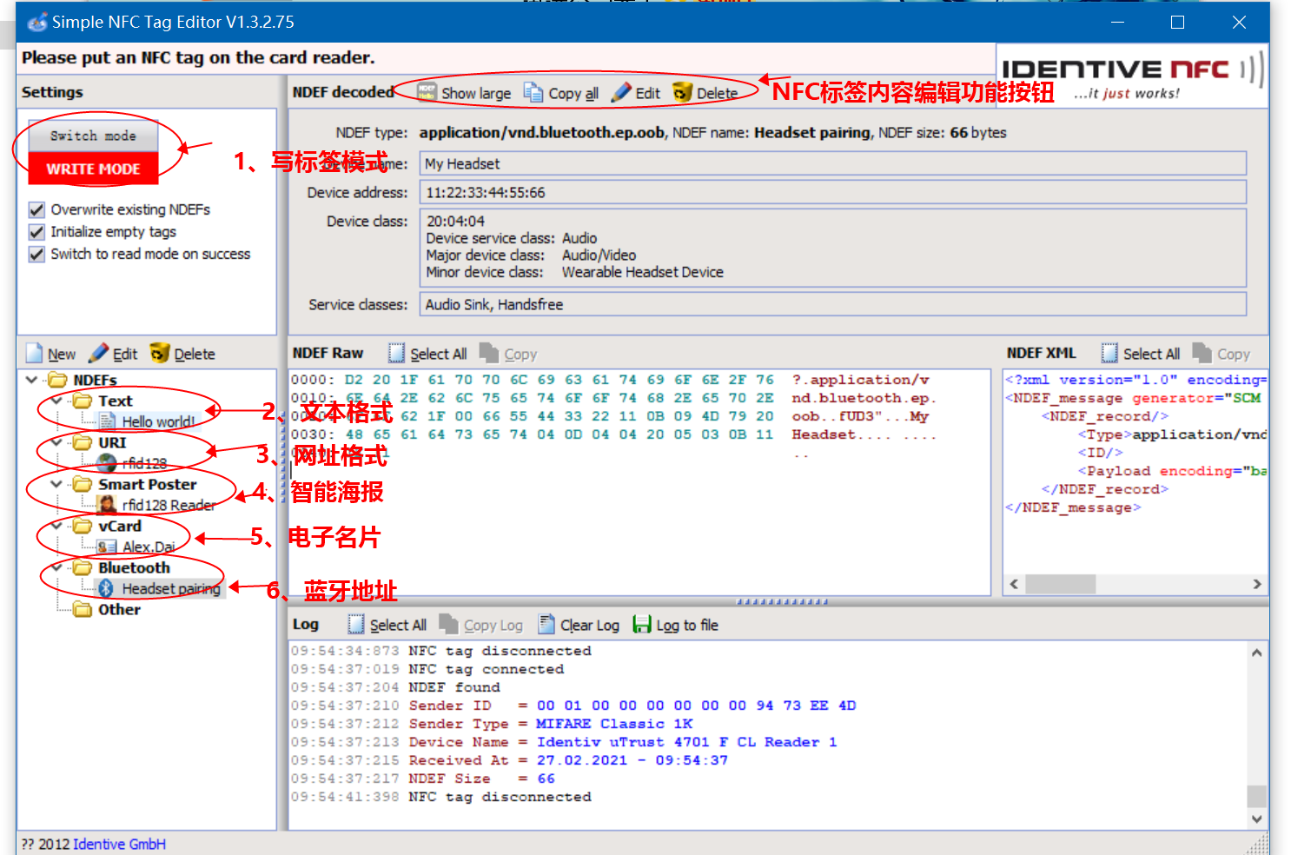Click Select All in the NDEF Raw panel

click(427, 354)
